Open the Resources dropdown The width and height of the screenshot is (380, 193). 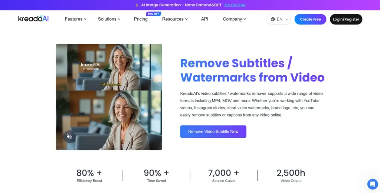[x=175, y=19]
